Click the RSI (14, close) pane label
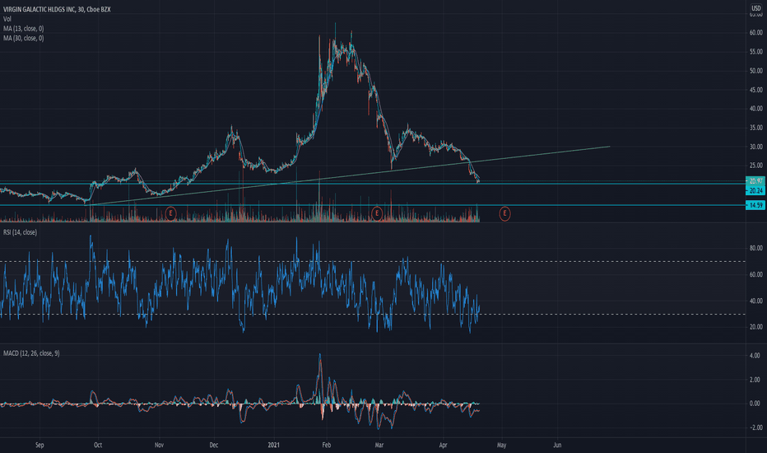This screenshot has width=767, height=453. coord(20,232)
